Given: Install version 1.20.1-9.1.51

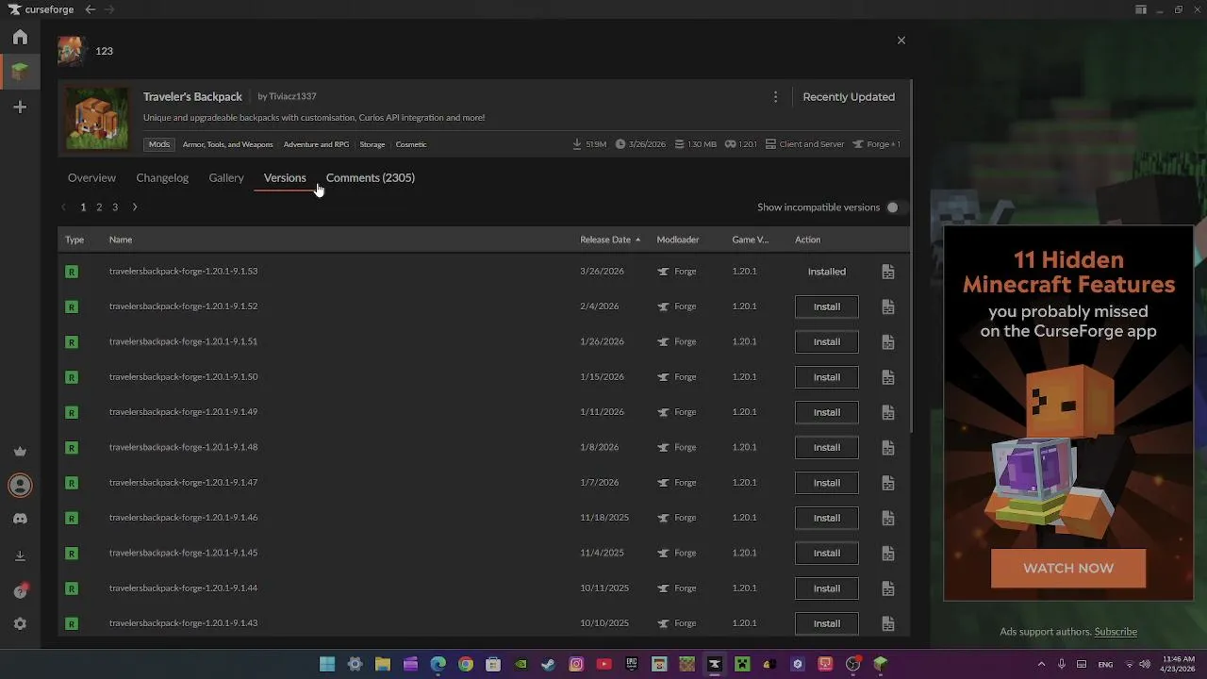Looking at the screenshot, I should click(x=827, y=341).
